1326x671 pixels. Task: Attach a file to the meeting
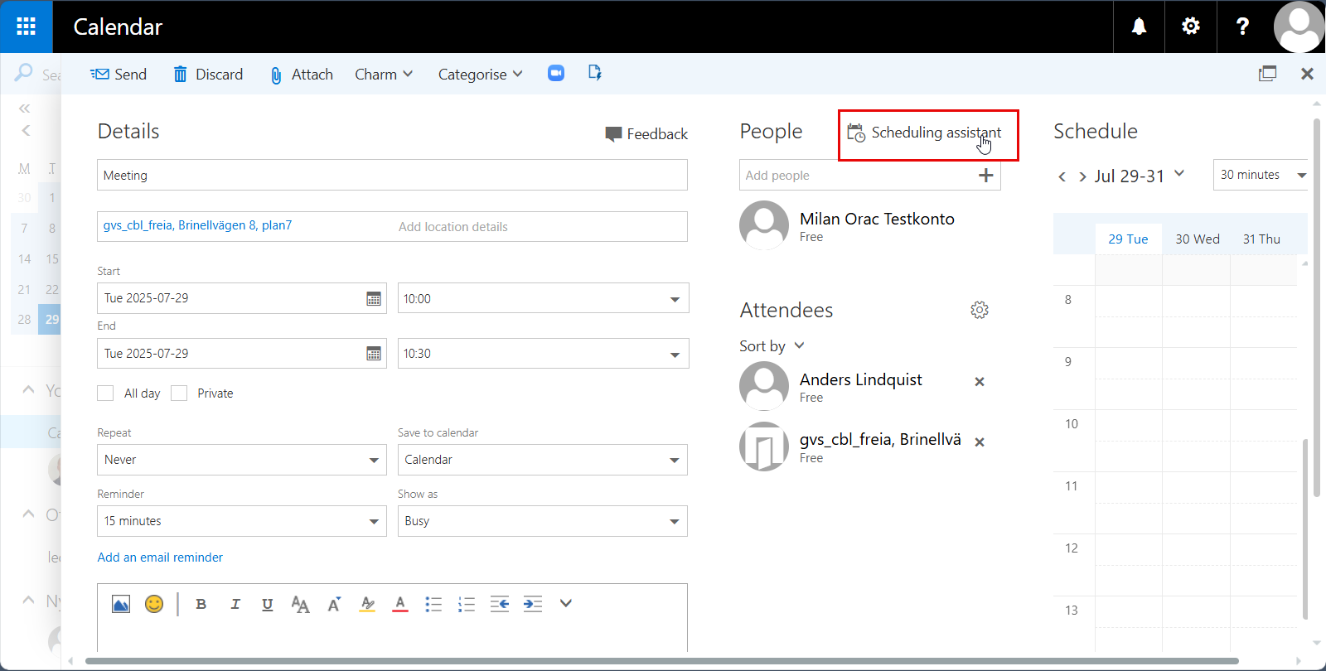coord(302,75)
